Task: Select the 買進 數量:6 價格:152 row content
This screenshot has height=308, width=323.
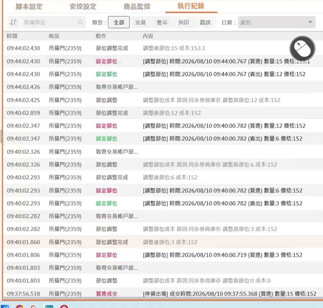Action: click(x=222, y=190)
